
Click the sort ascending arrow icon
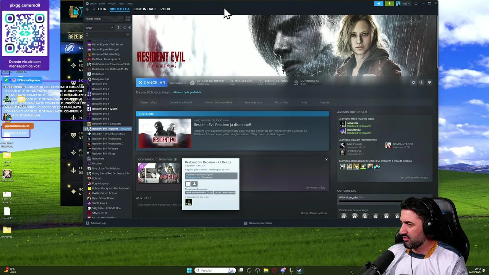pos(118,27)
